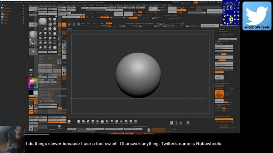Click Load Brush in the Brush palette

pos(43,9)
